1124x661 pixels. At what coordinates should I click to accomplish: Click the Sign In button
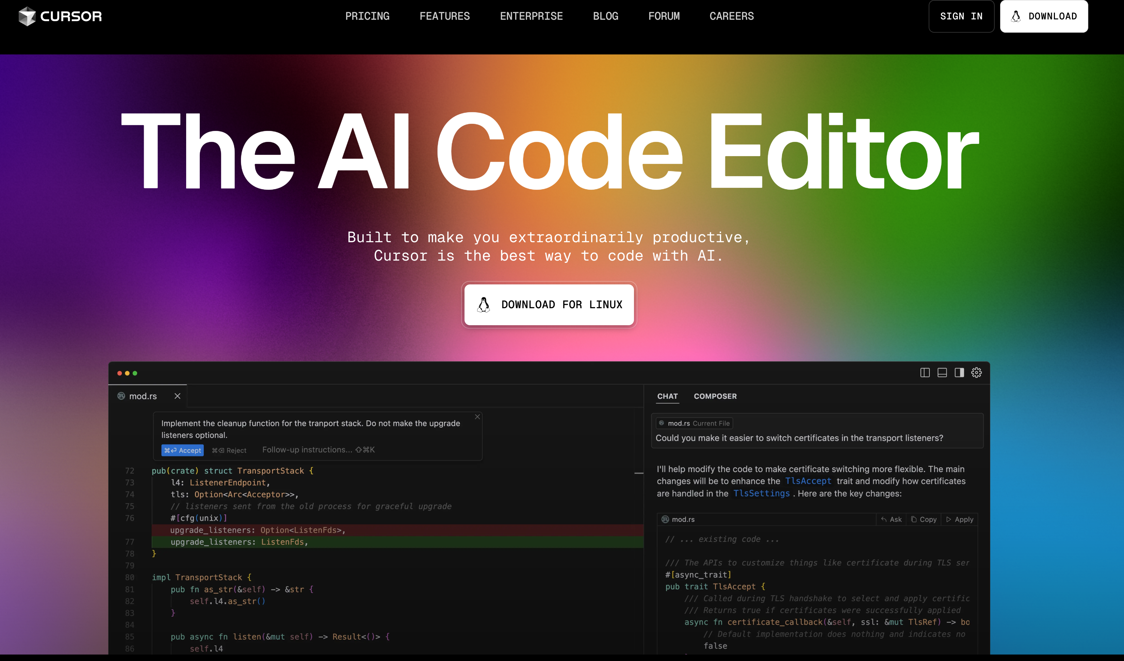point(961,16)
